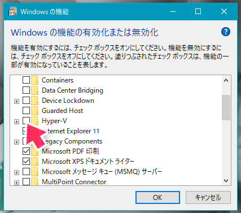This screenshot has height=213, width=241.
Task: Enable the Hyper-V checkbox
Action: 26,121
